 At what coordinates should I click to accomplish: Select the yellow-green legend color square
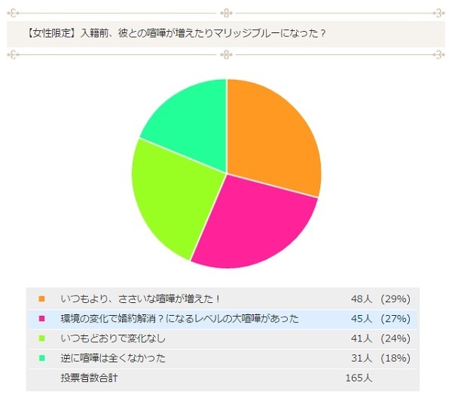pyautogui.click(x=41, y=338)
